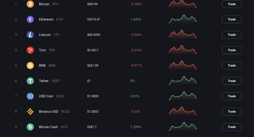254x137 pixels.
Task: Click the Bitcoin coin icon
Action: click(30, 4)
